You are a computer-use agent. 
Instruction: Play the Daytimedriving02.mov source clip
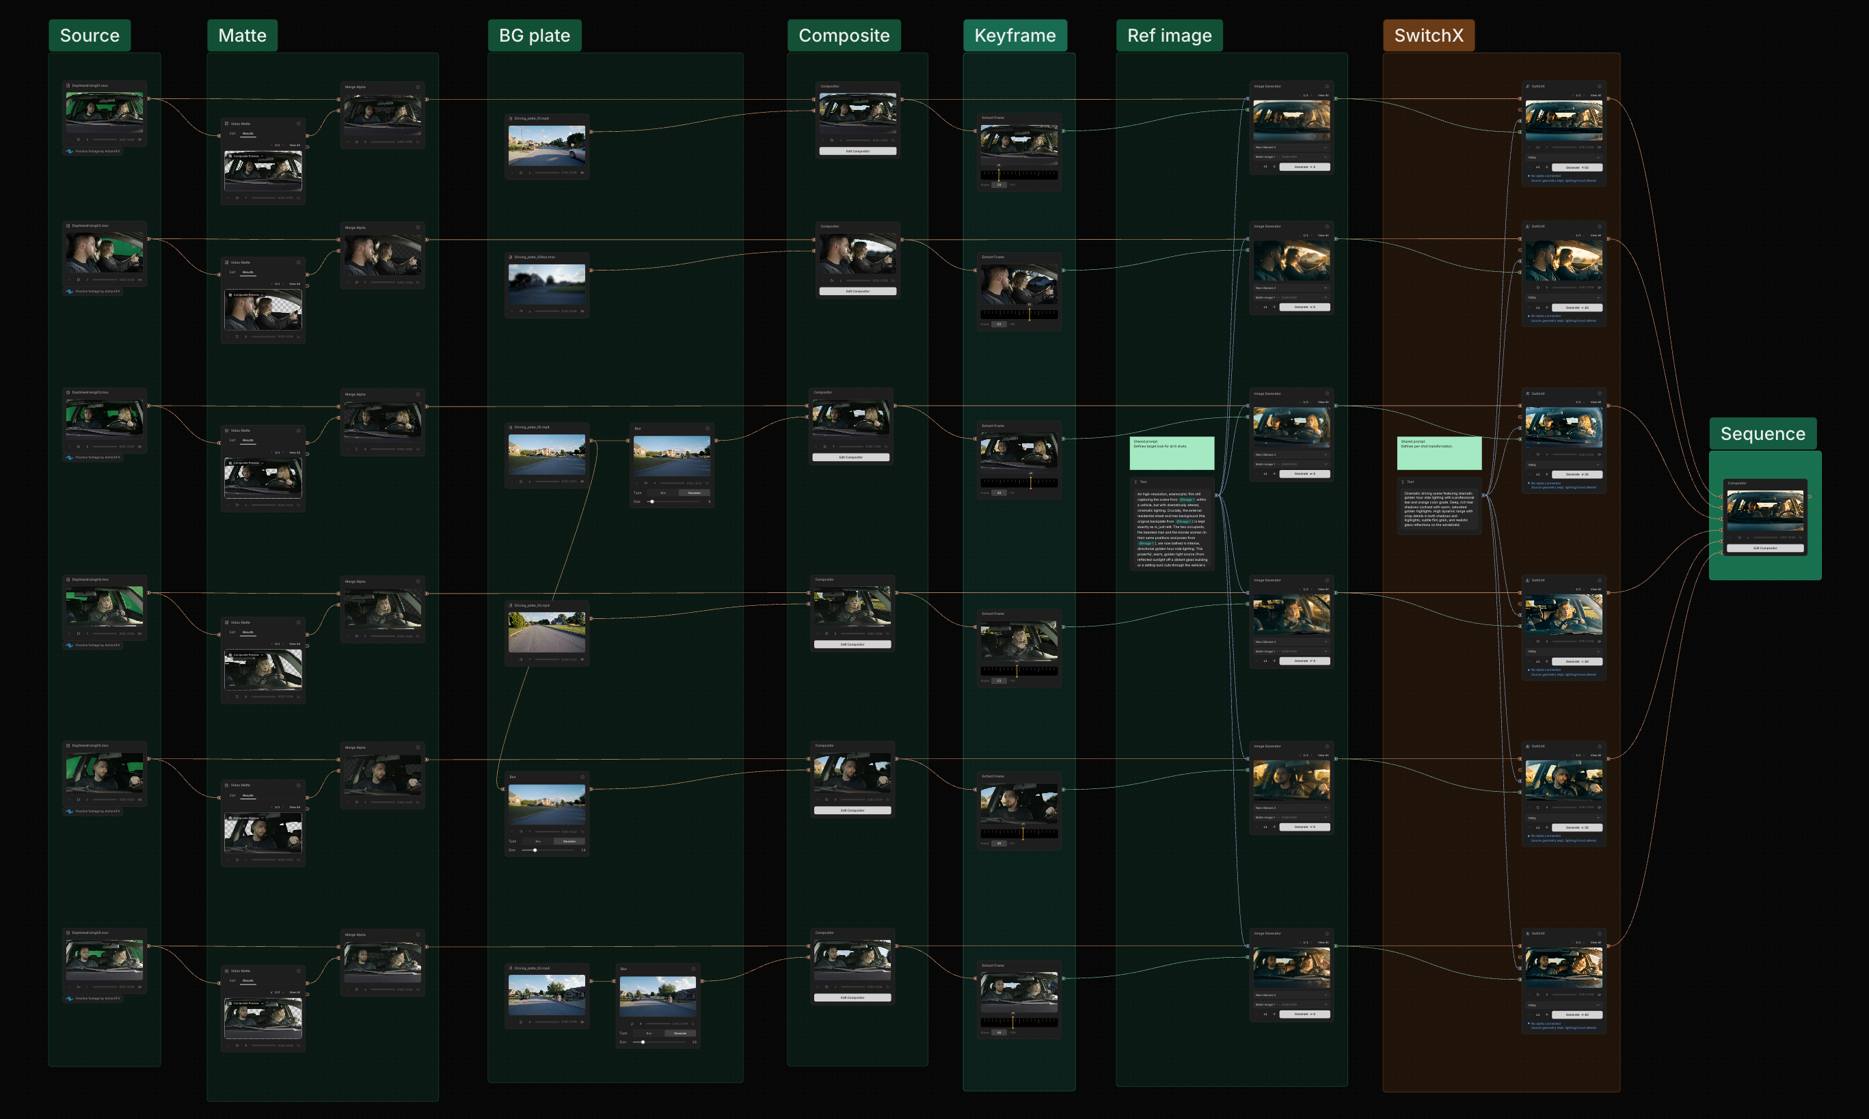79,280
